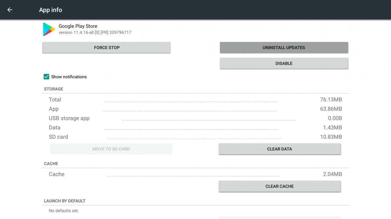
Task: Click the STORAGE section header
Action: pyautogui.click(x=54, y=89)
